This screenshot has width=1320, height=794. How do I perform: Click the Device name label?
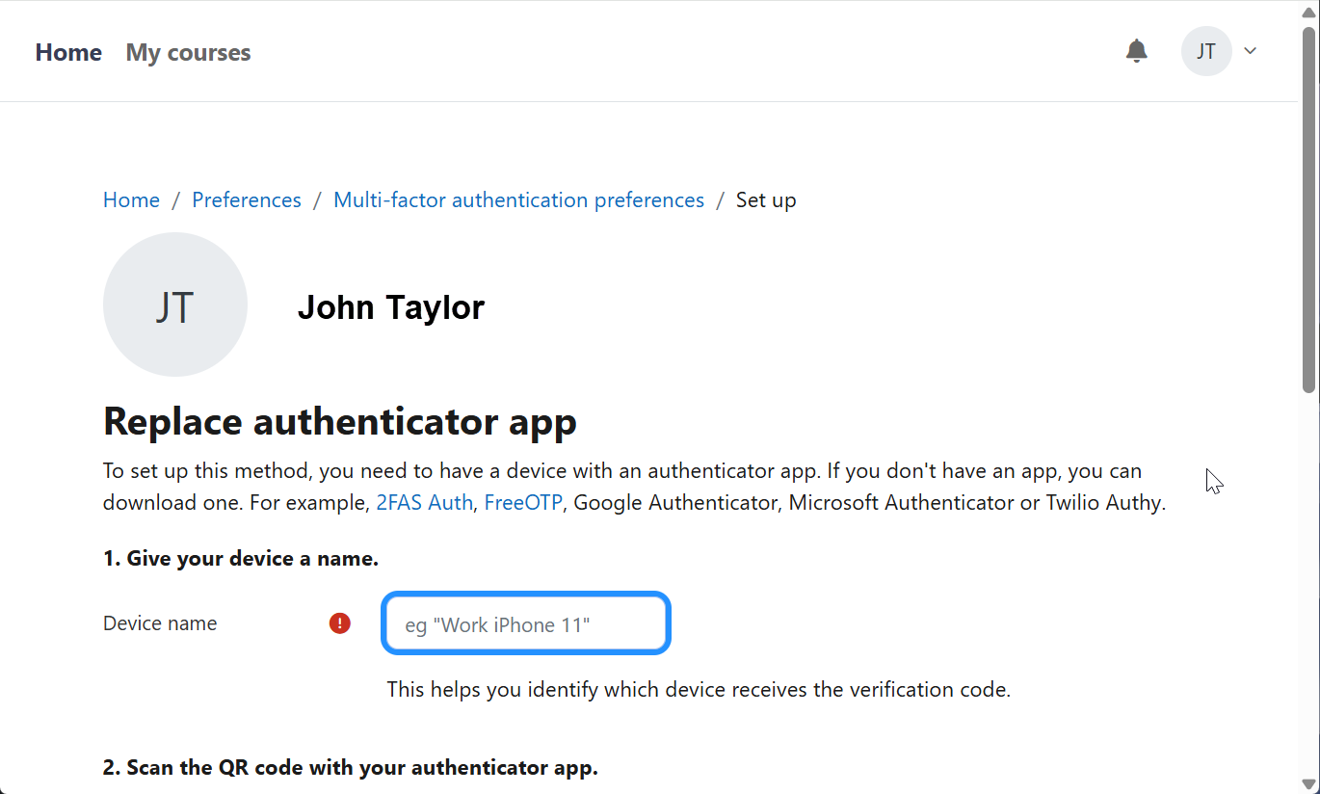(160, 623)
